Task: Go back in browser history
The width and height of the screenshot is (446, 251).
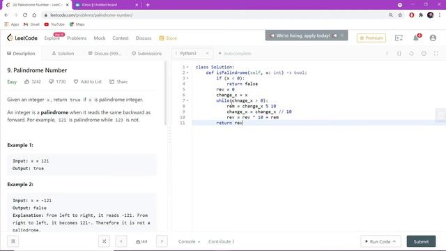Action: pos(6,15)
